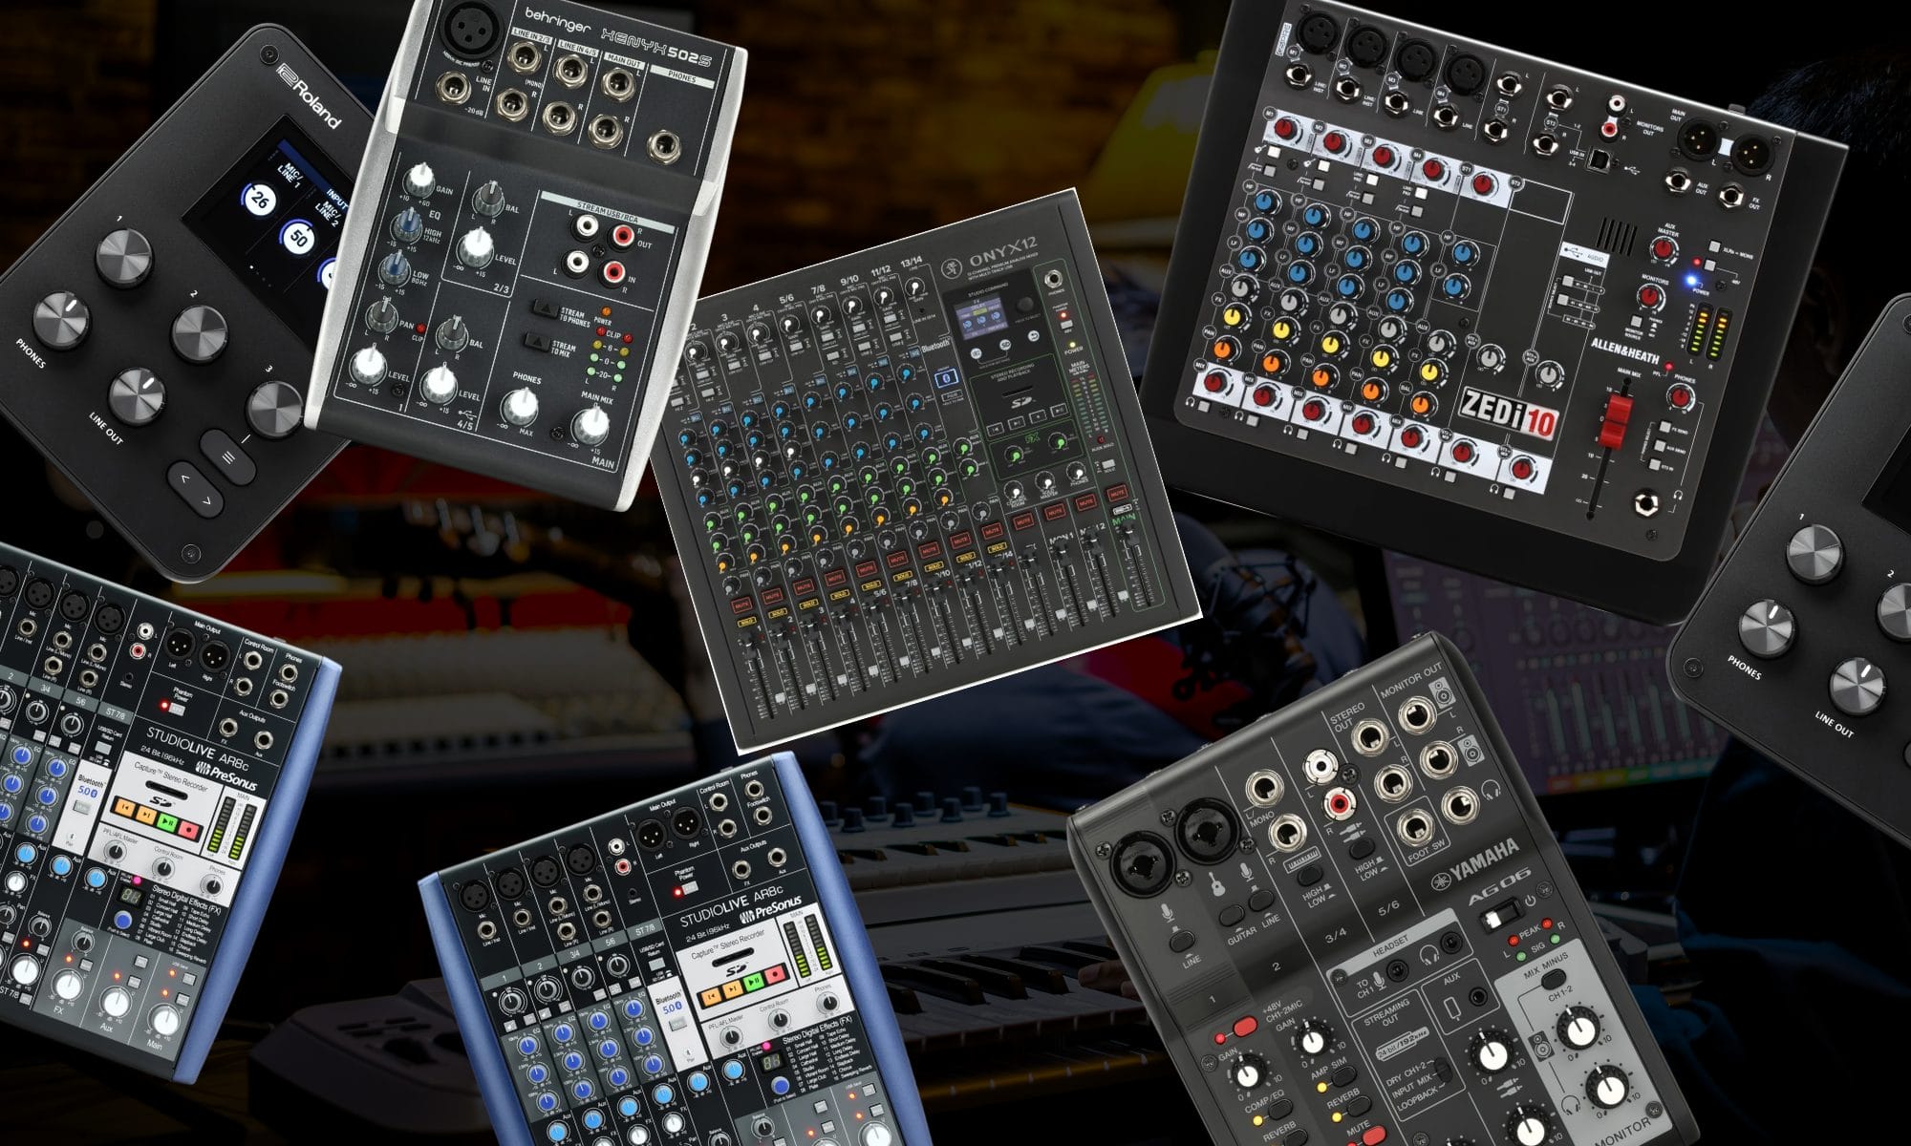
Task: Click the effects number display on the PreSonus beside the Yamaha
Action: click(x=772, y=1062)
